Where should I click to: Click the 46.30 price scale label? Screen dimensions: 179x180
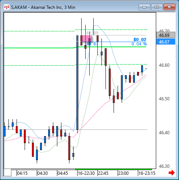(164, 166)
